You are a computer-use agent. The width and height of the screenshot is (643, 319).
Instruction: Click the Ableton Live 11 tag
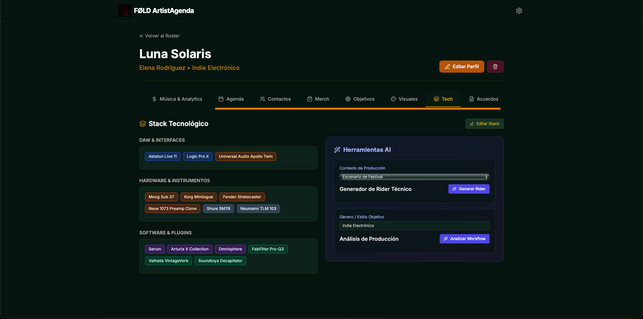tap(163, 156)
